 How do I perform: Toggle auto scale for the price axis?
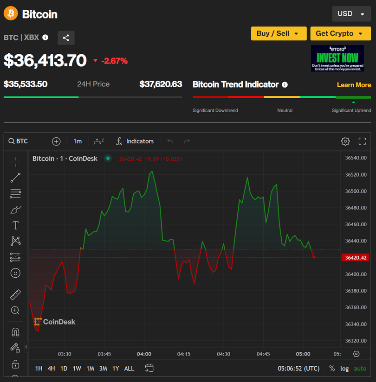[x=360, y=369]
